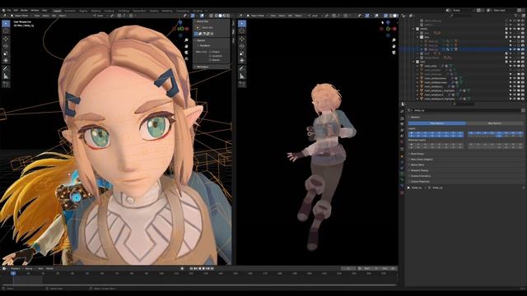Toggle auto keying record button in timeline
Screen dimensions: 527x296
[182, 269]
